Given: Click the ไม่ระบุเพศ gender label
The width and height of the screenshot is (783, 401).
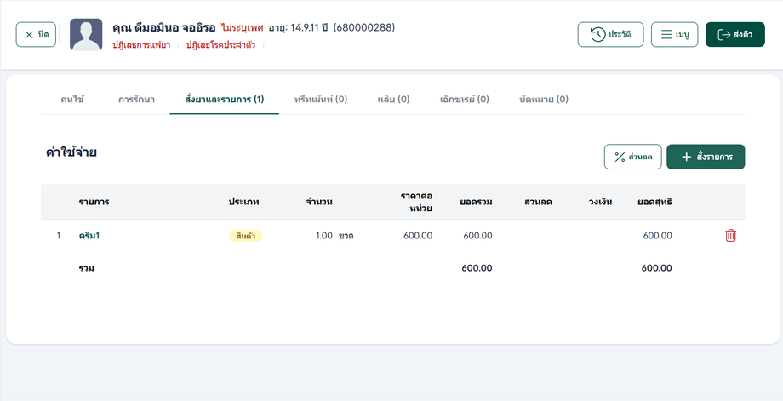Looking at the screenshot, I should (x=242, y=27).
